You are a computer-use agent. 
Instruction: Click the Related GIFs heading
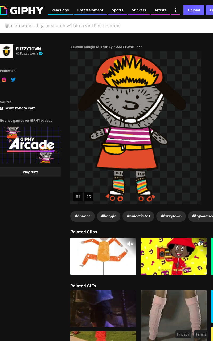point(83,286)
